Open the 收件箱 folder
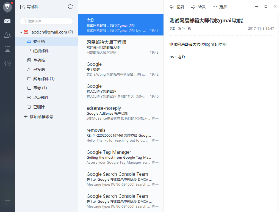This screenshot has width=280, height=212. [x=46, y=42]
